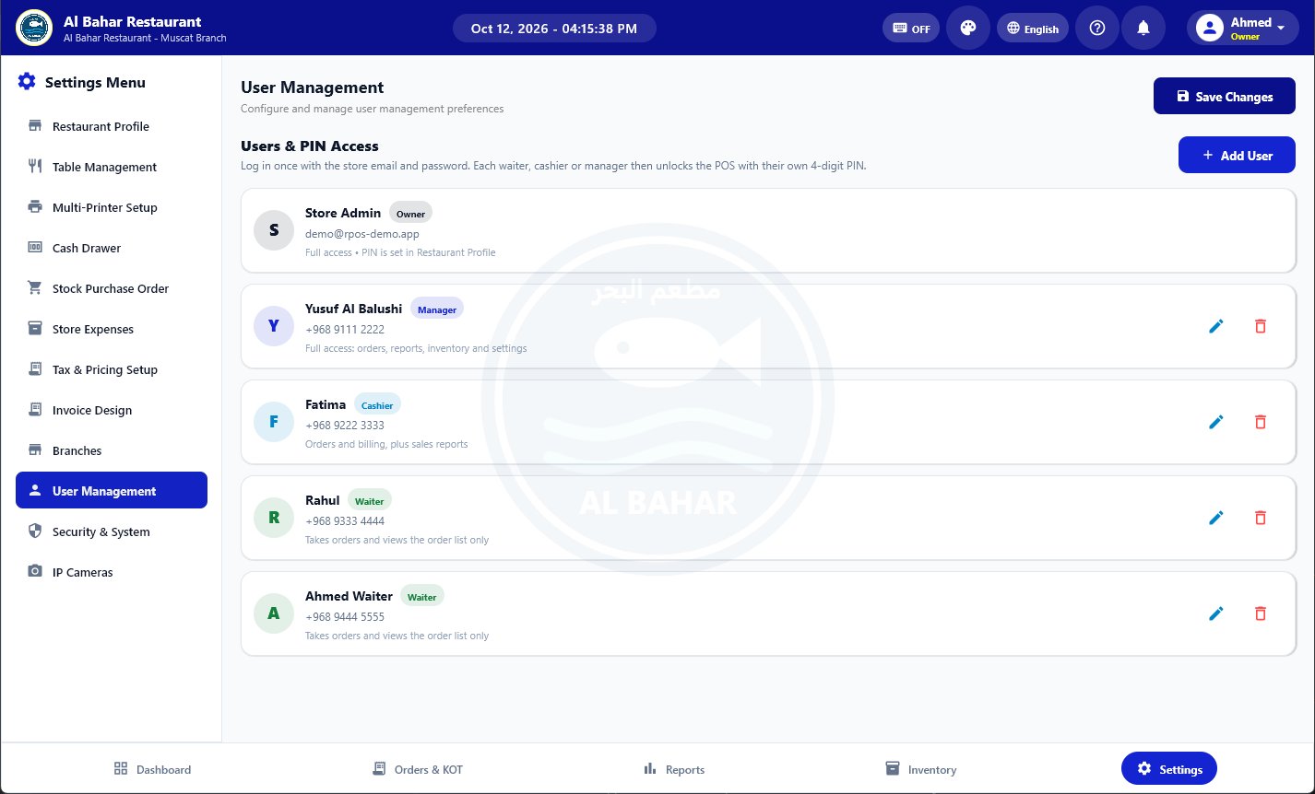Select Cash Drawer in settings menu
1315x794 pixels.
coord(112,248)
